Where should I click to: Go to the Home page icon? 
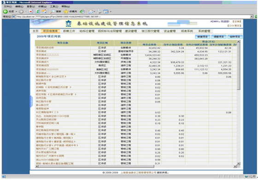[x=44, y=12]
